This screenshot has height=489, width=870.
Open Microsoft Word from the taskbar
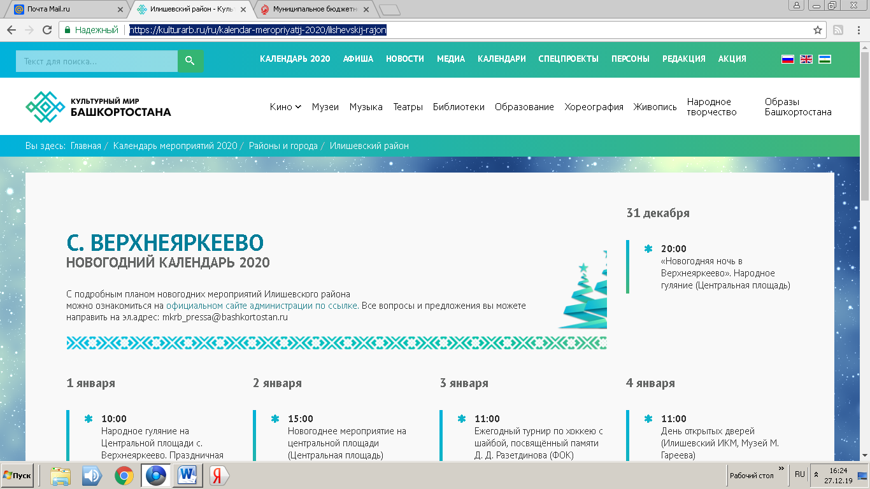tap(187, 476)
